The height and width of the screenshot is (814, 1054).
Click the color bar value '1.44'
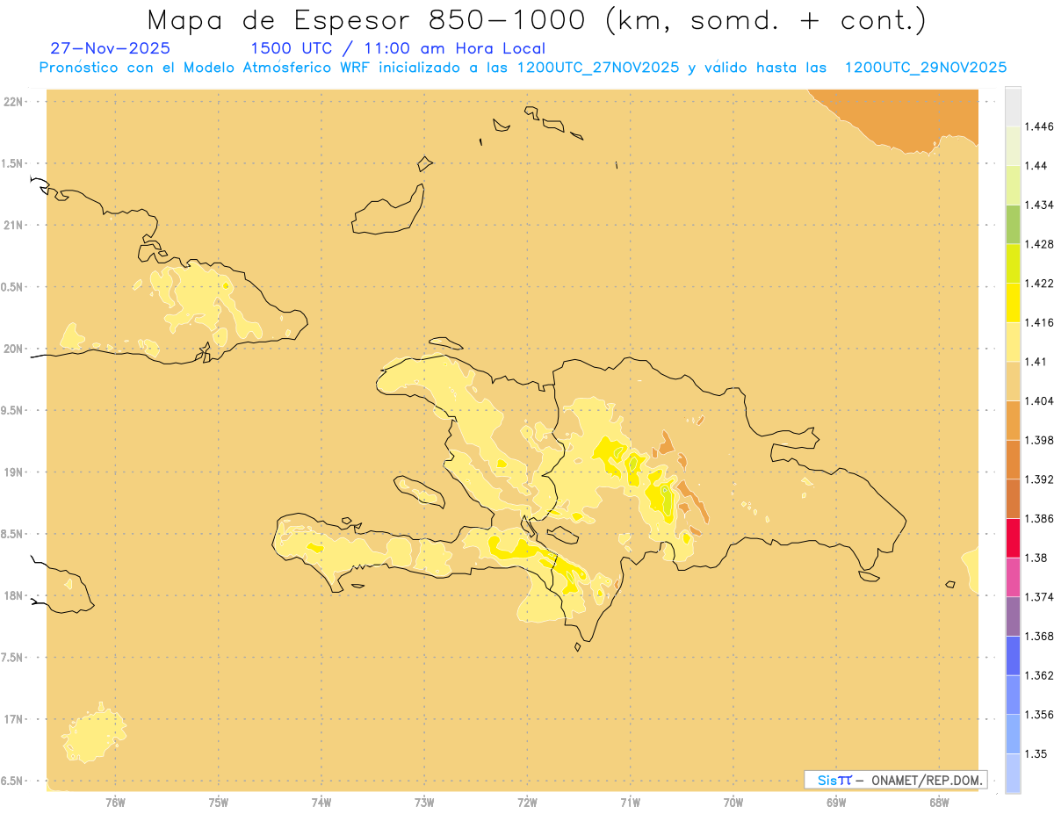tap(1037, 165)
